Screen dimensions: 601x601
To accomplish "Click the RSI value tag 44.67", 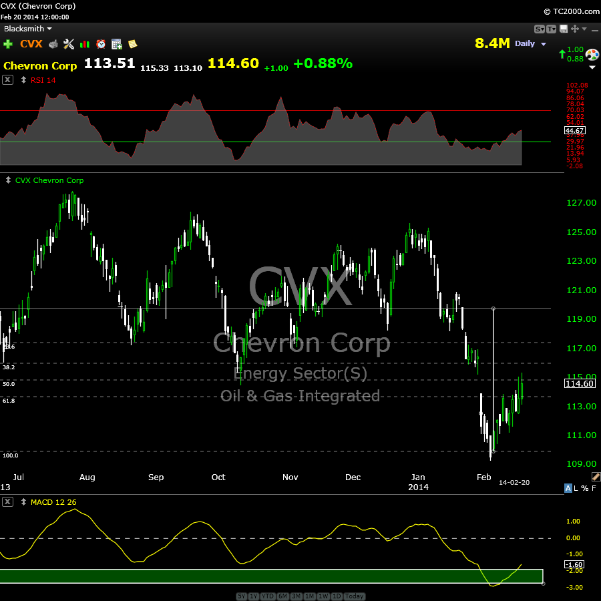I will pyautogui.click(x=574, y=131).
